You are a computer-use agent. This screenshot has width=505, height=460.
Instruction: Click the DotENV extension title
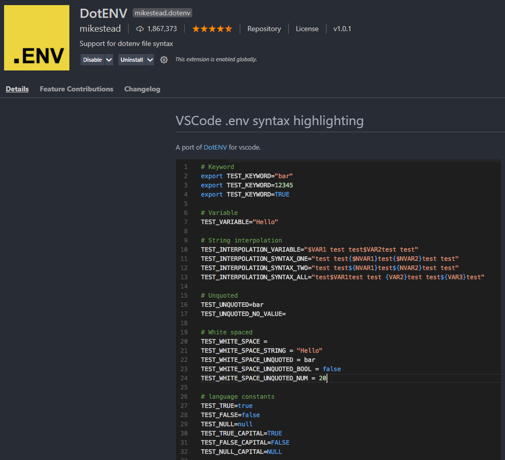[x=104, y=13]
